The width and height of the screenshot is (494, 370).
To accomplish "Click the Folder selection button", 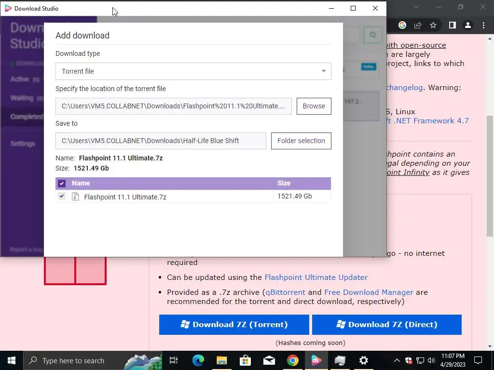I will click(301, 141).
